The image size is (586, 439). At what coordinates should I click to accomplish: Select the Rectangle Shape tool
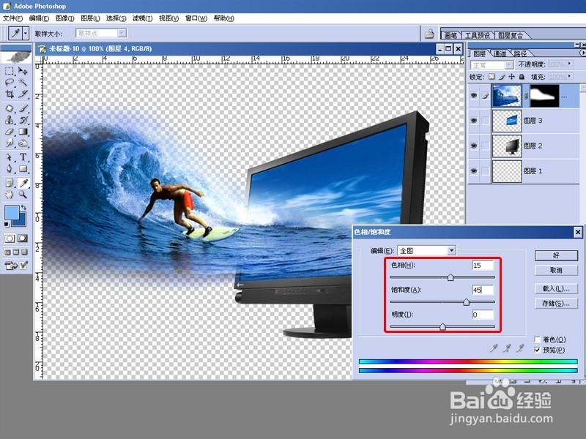tap(23, 169)
